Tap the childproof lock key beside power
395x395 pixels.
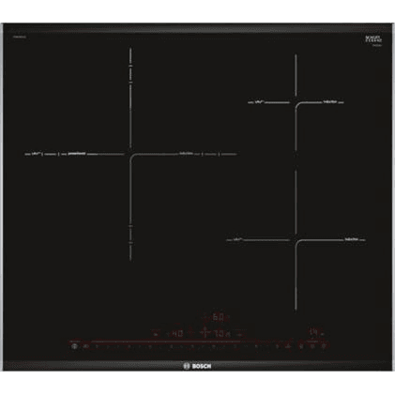point(85,346)
